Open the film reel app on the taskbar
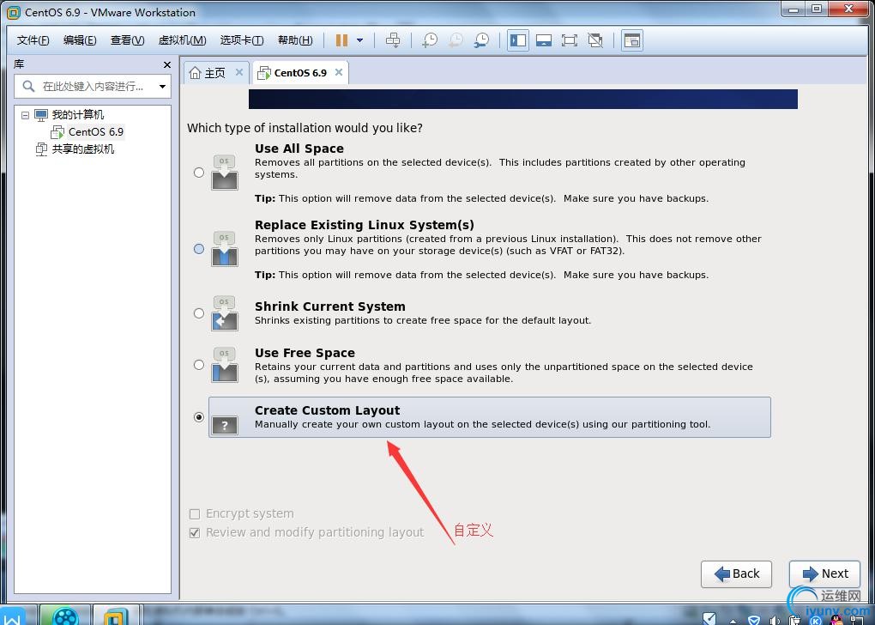 65,616
